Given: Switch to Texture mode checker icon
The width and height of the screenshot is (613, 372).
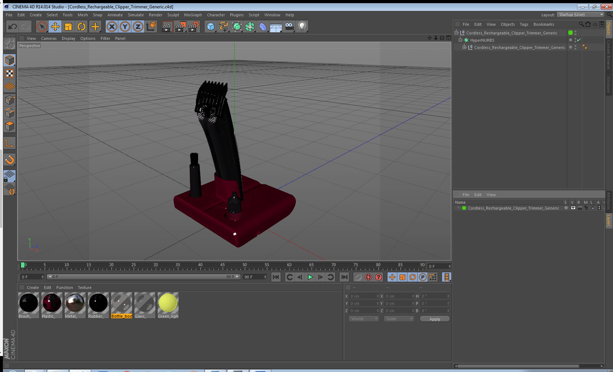Looking at the screenshot, I should click(x=9, y=74).
